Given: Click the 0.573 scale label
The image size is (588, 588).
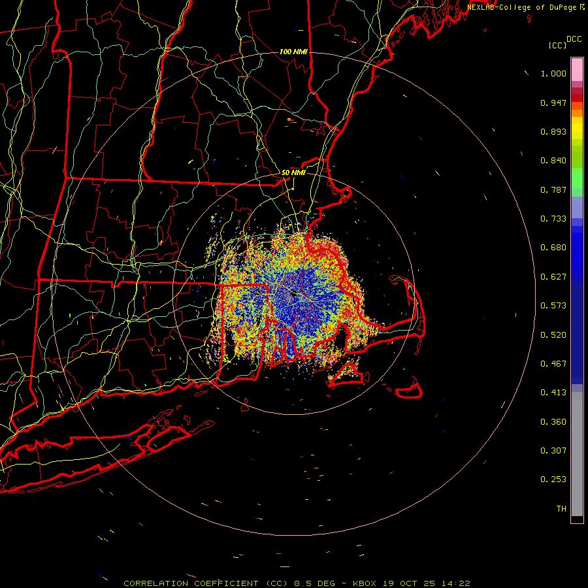Looking at the screenshot, I should click(x=553, y=306).
